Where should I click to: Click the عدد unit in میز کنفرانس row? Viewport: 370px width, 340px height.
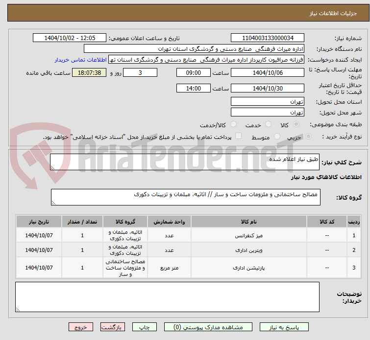169,235
